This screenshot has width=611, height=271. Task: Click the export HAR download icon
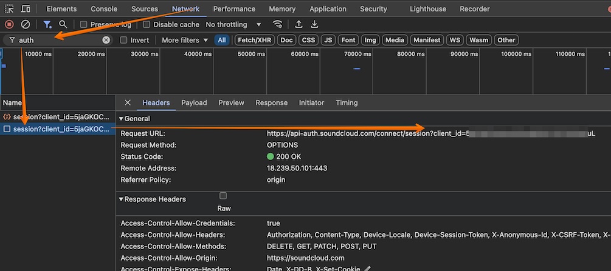click(x=314, y=24)
